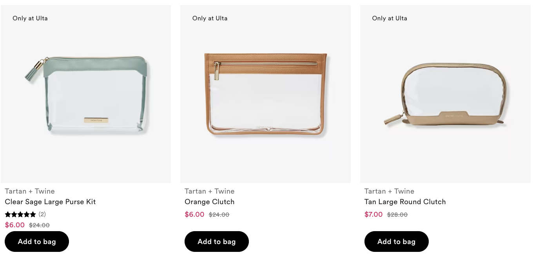
Task: Add the Clear Sage Large Purse Kit to bag
Action: click(37, 242)
